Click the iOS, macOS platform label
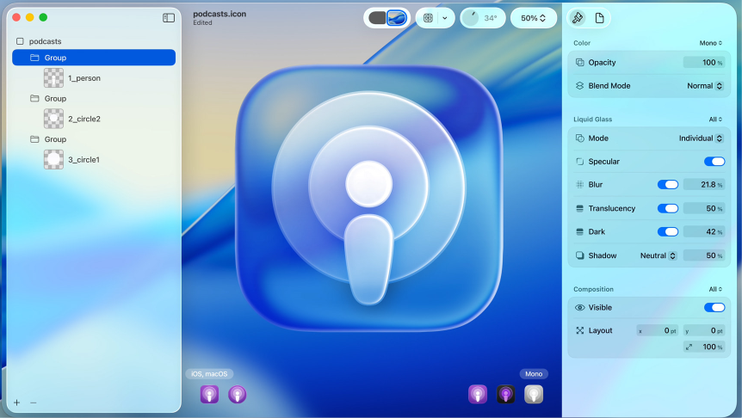Image resolution: width=742 pixels, height=418 pixels. (209, 373)
